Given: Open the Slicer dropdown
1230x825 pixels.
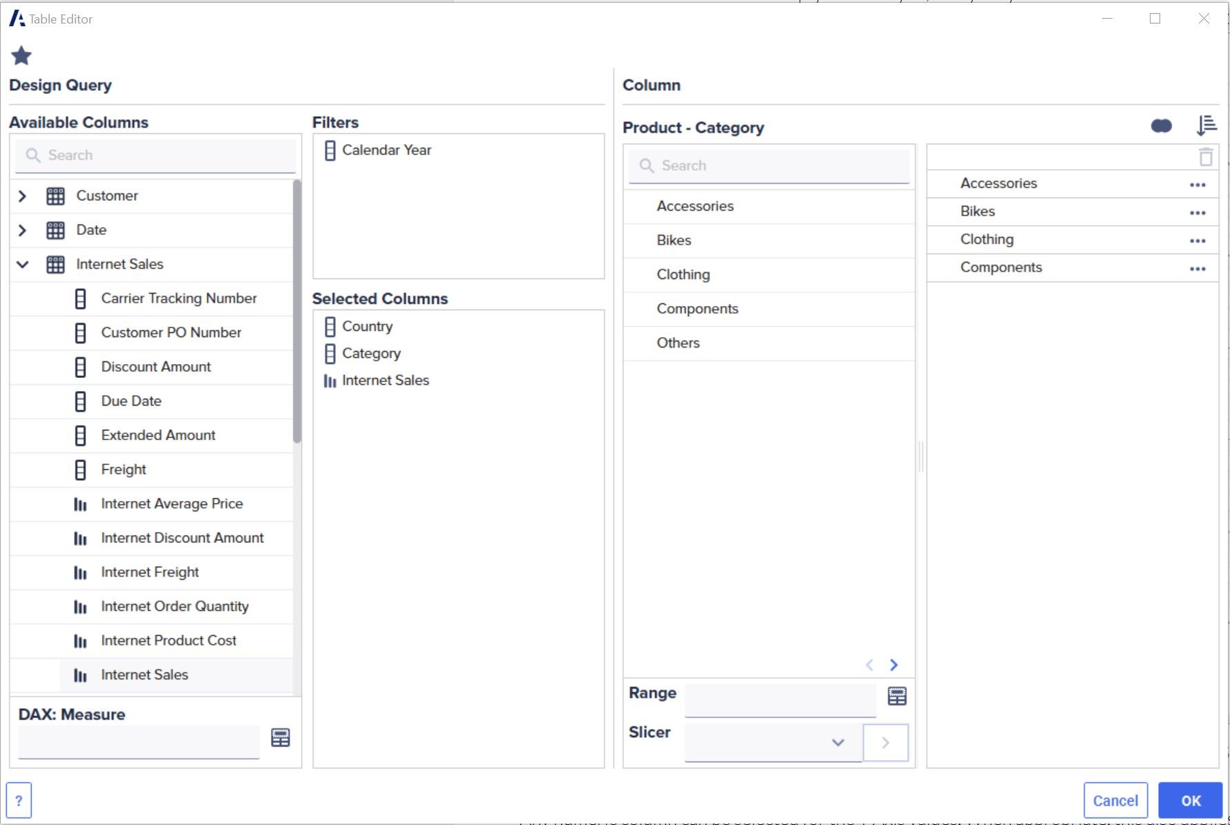Looking at the screenshot, I should coord(838,743).
